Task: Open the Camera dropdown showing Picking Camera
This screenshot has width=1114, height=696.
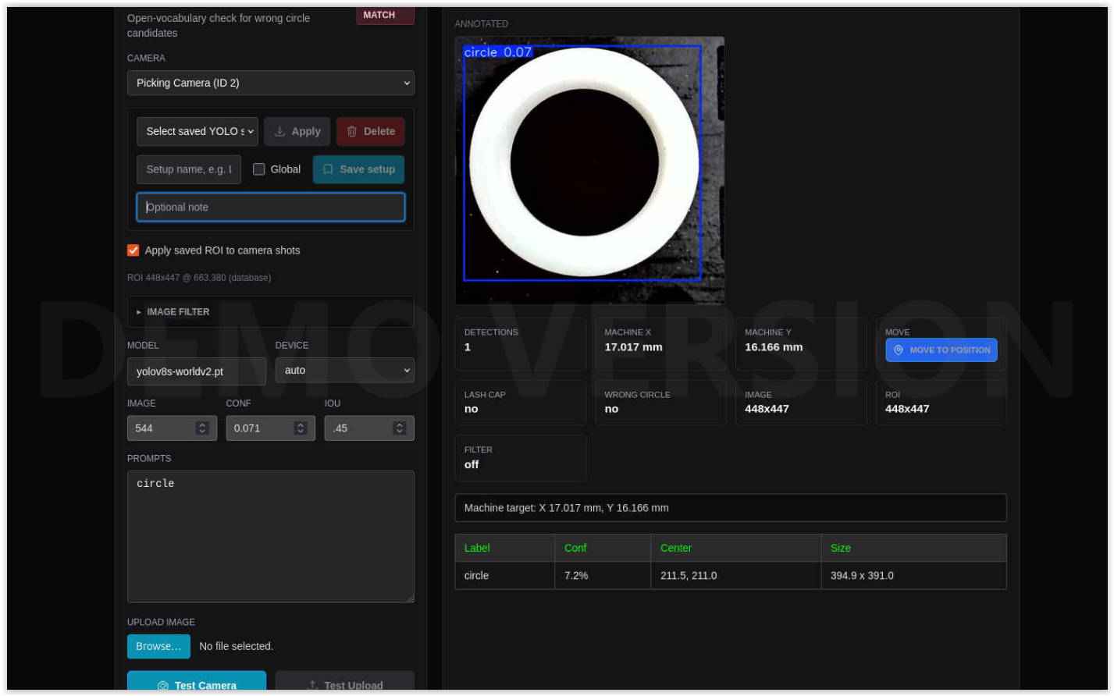Action: click(x=270, y=83)
